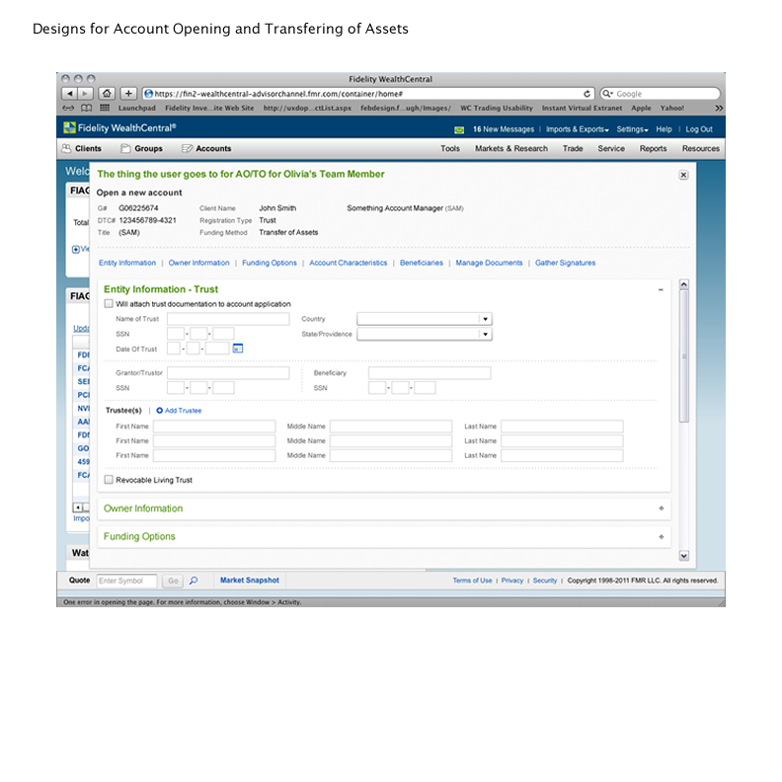Switch to the Beneficiaries step tab

point(421,263)
